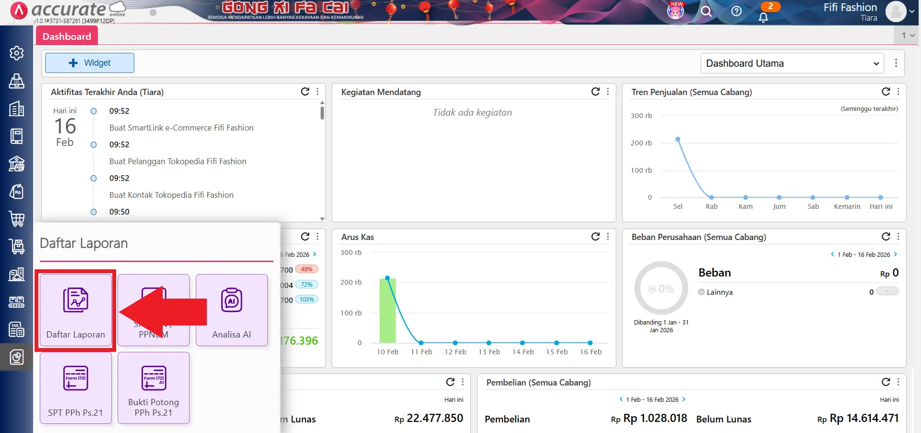Refresh the Arus Kas widget
Image resolution: width=921 pixels, height=433 pixels.
(x=595, y=237)
